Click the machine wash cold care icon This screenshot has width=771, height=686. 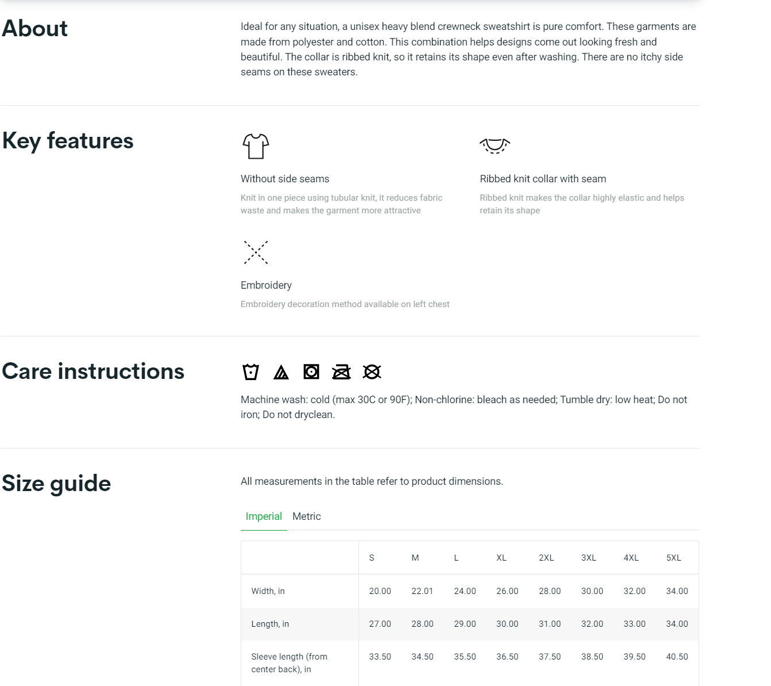click(250, 372)
